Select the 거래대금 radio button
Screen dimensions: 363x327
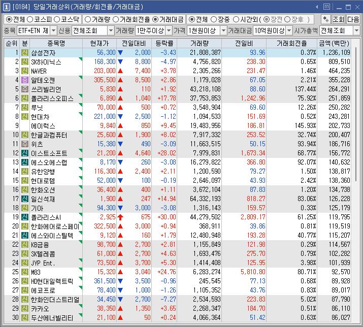coord(155,19)
